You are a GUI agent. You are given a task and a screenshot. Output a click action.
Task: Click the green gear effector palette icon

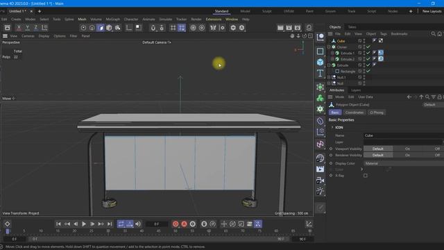tap(321, 109)
